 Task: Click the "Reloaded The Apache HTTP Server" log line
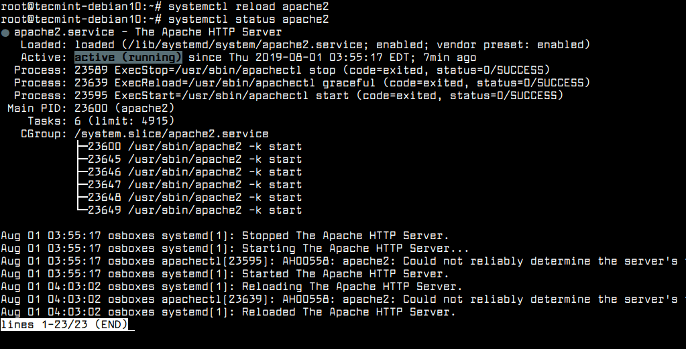click(228, 312)
